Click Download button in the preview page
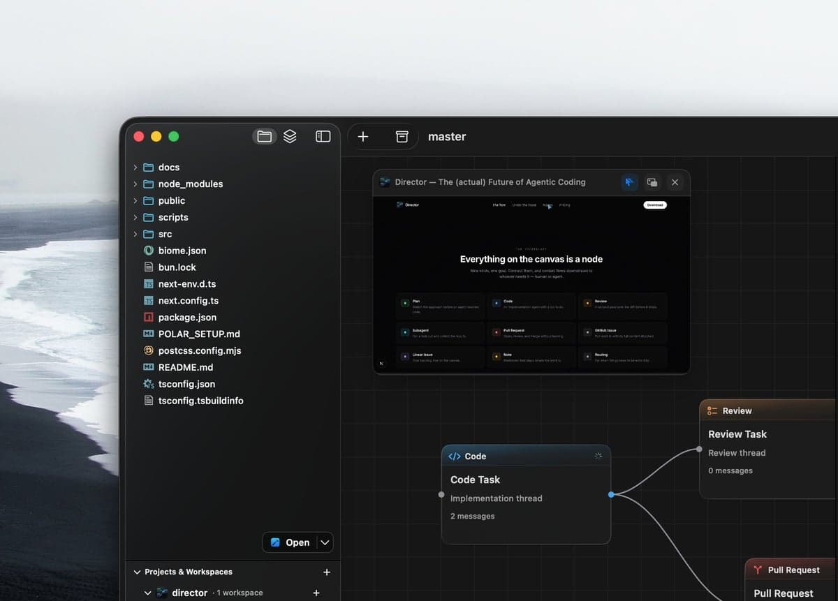The height and width of the screenshot is (601, 838). [655, 205]
